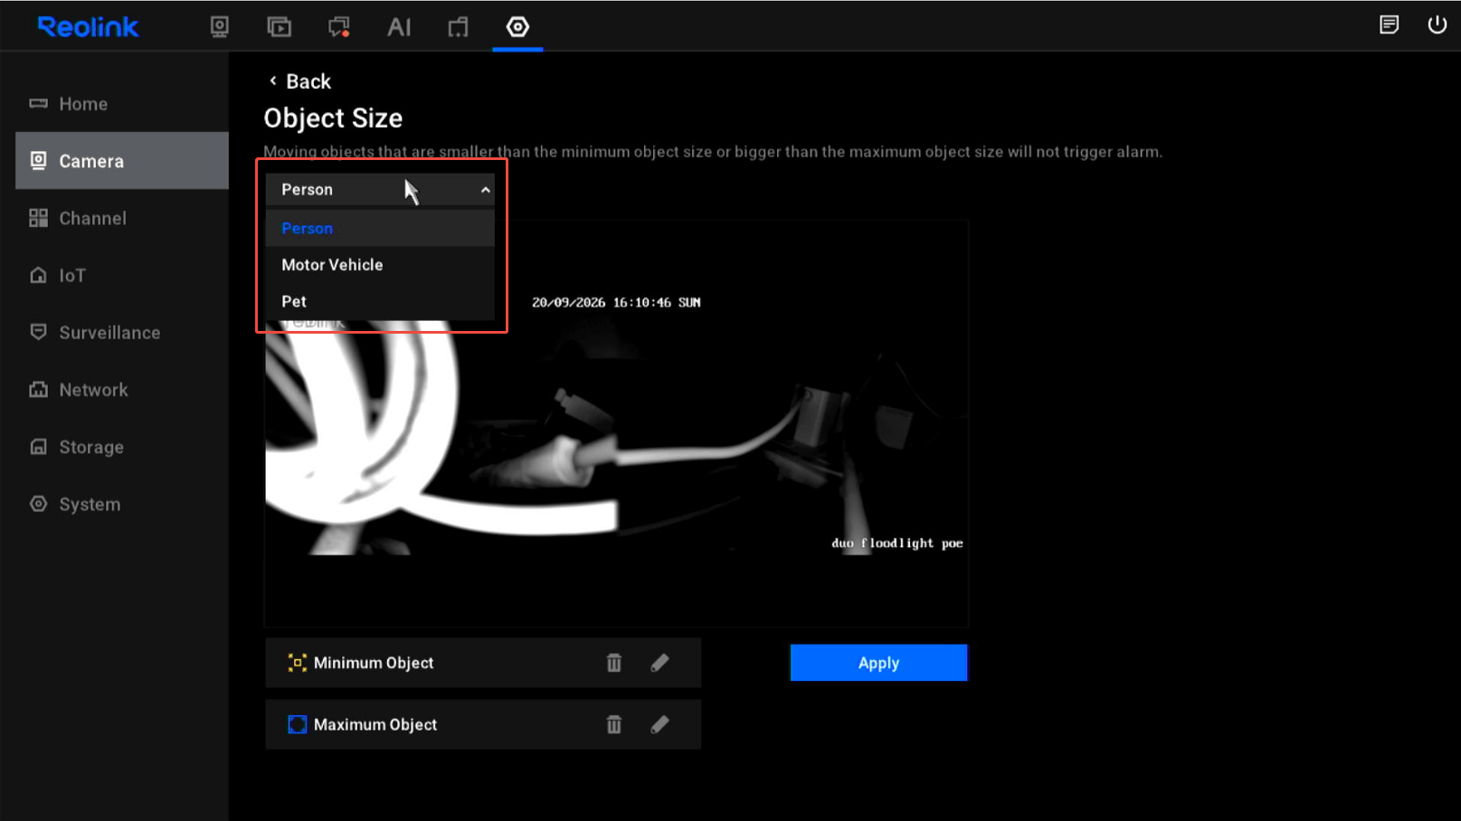Open Storage settings in sidebar
This screenshot has width=1461, height=821.
coord(122,447)
